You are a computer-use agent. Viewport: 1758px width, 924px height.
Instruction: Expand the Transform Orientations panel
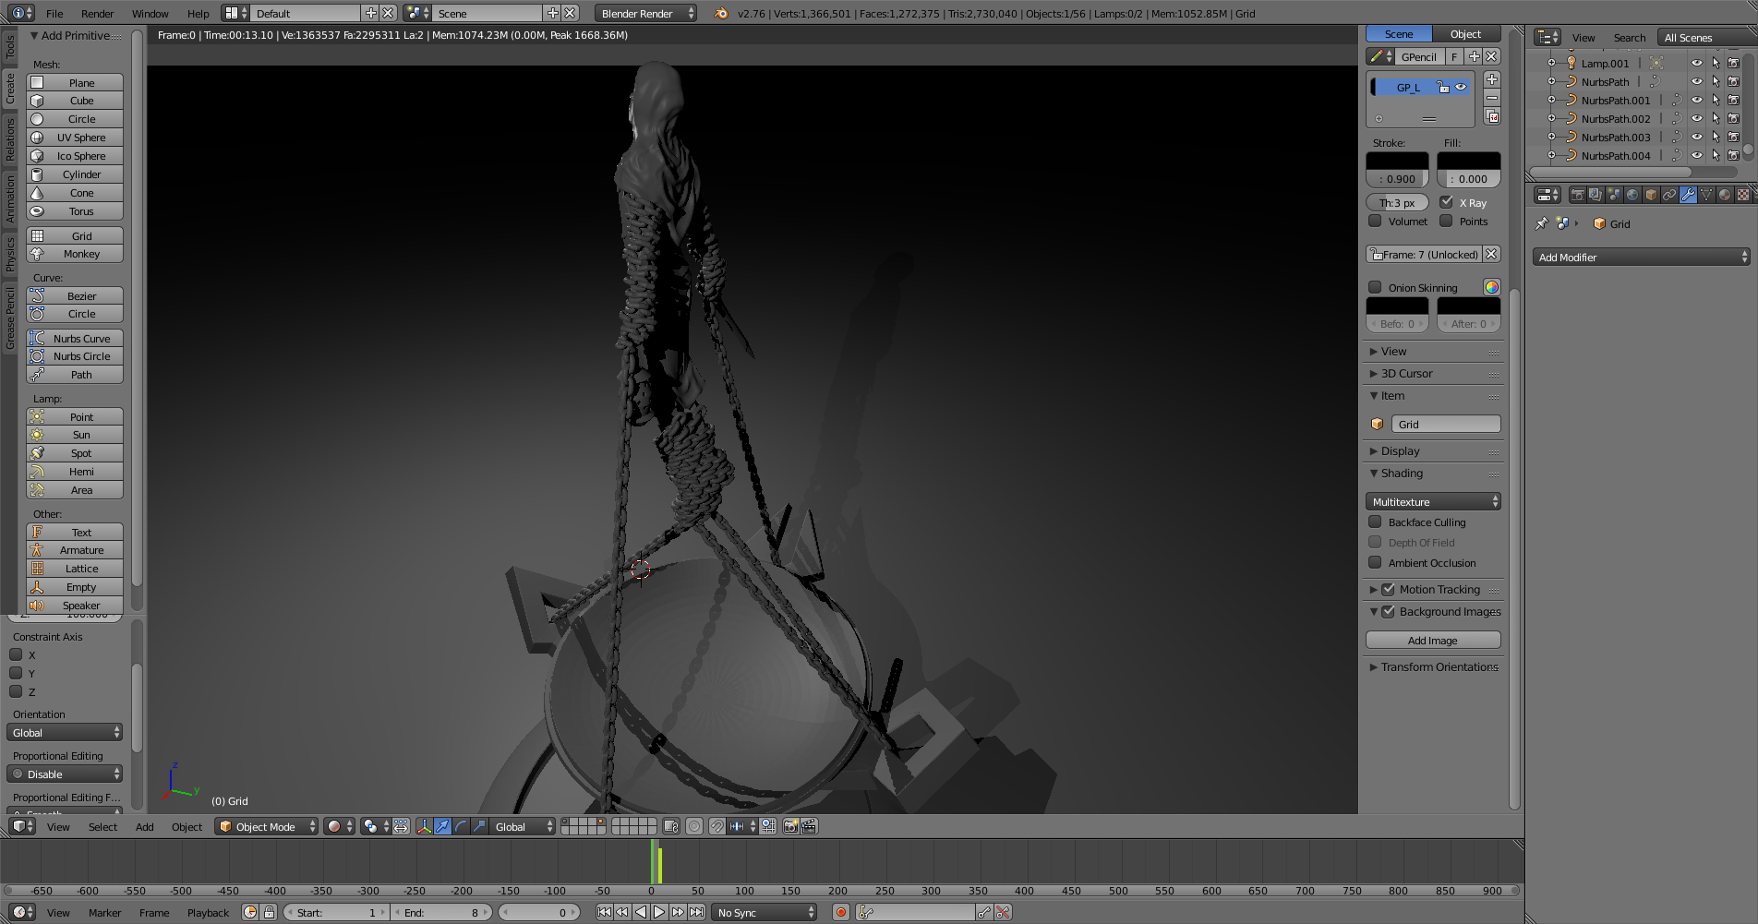coord(1439,666)
